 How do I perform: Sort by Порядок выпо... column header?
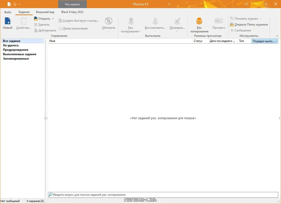(x=265, y=41)
